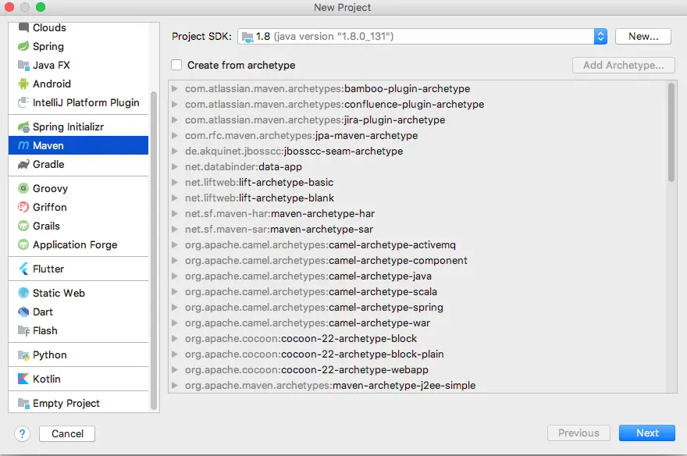Click the Gradle elephant icon
Viewport: 687px width, 456px height.
(x=23, y=164)
